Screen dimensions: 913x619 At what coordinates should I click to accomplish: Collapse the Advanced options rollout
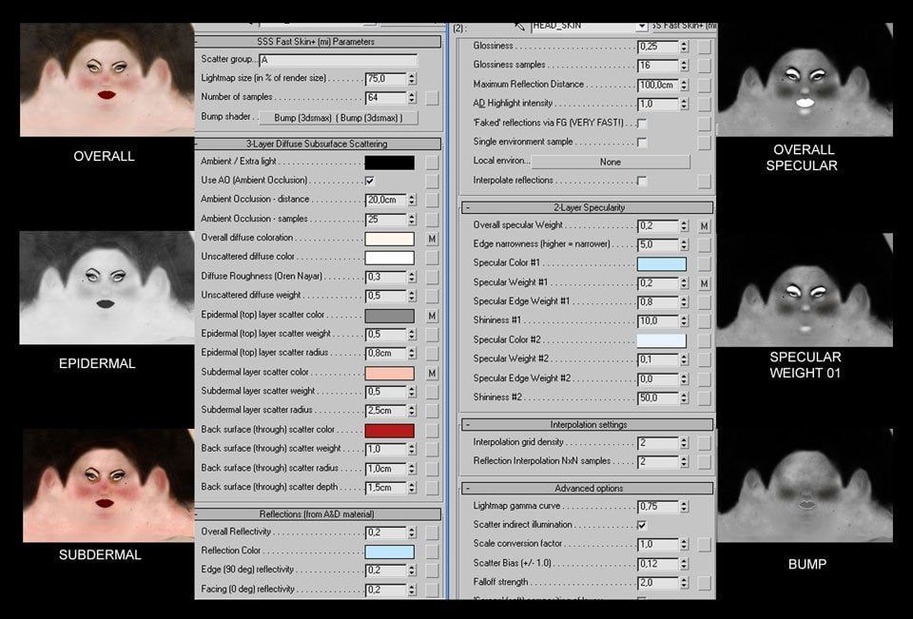pos(587,488)
